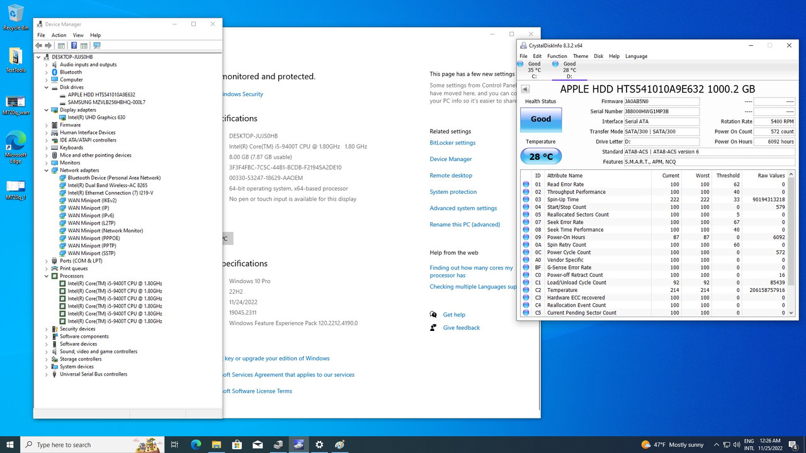Open the System protection link
Screen dimensions: 806x453
tap(453, 192)
